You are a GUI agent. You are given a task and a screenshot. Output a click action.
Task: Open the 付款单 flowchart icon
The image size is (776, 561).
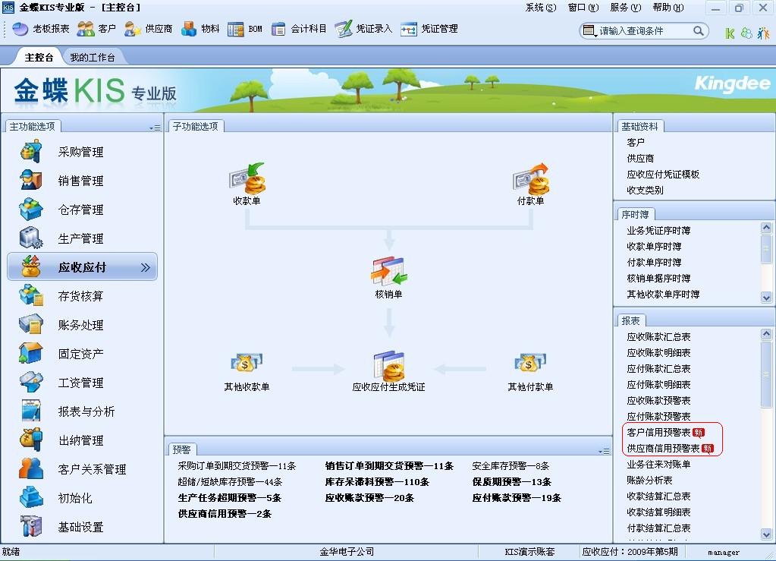pyautogui.click(x=530, y=178)
